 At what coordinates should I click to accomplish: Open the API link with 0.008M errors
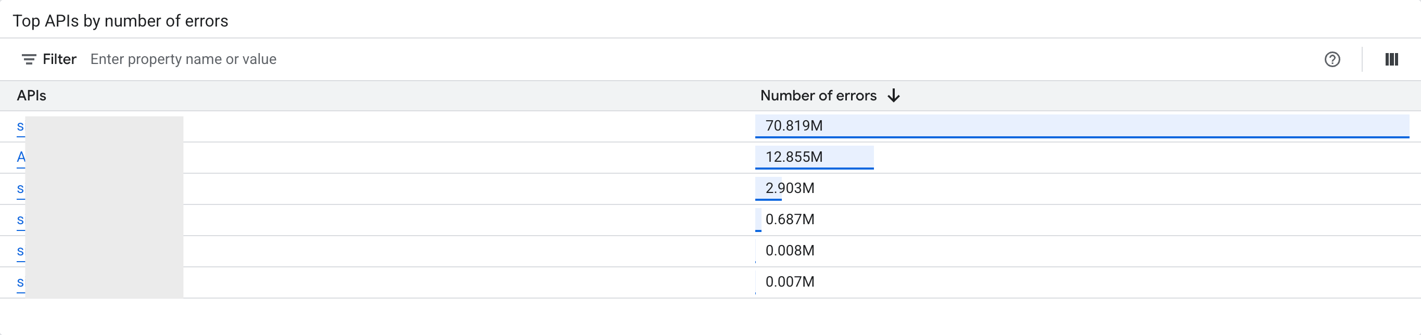pyautogui.click(x=20, y=251)
